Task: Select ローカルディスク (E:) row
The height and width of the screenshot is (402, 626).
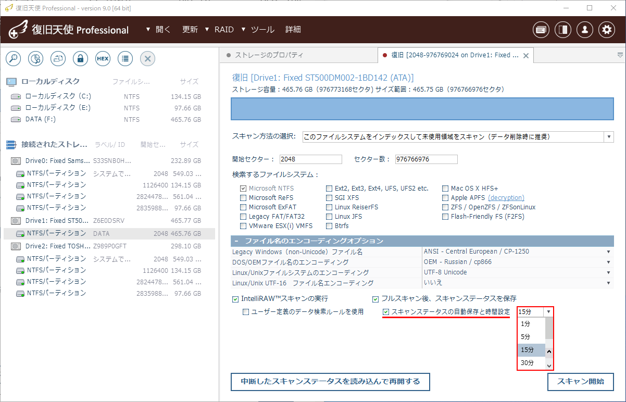Action: [x=109, y=108]
